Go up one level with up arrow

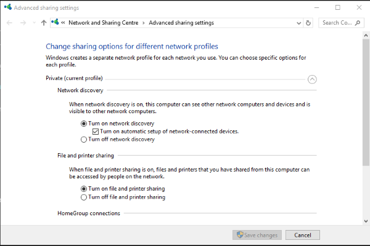[44, 23]
